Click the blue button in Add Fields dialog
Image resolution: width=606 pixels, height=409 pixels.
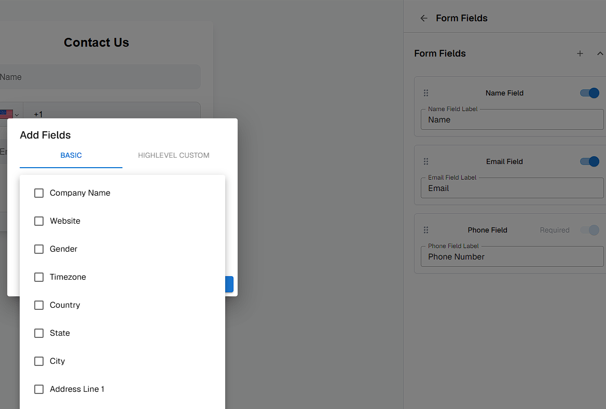point(229,284)
